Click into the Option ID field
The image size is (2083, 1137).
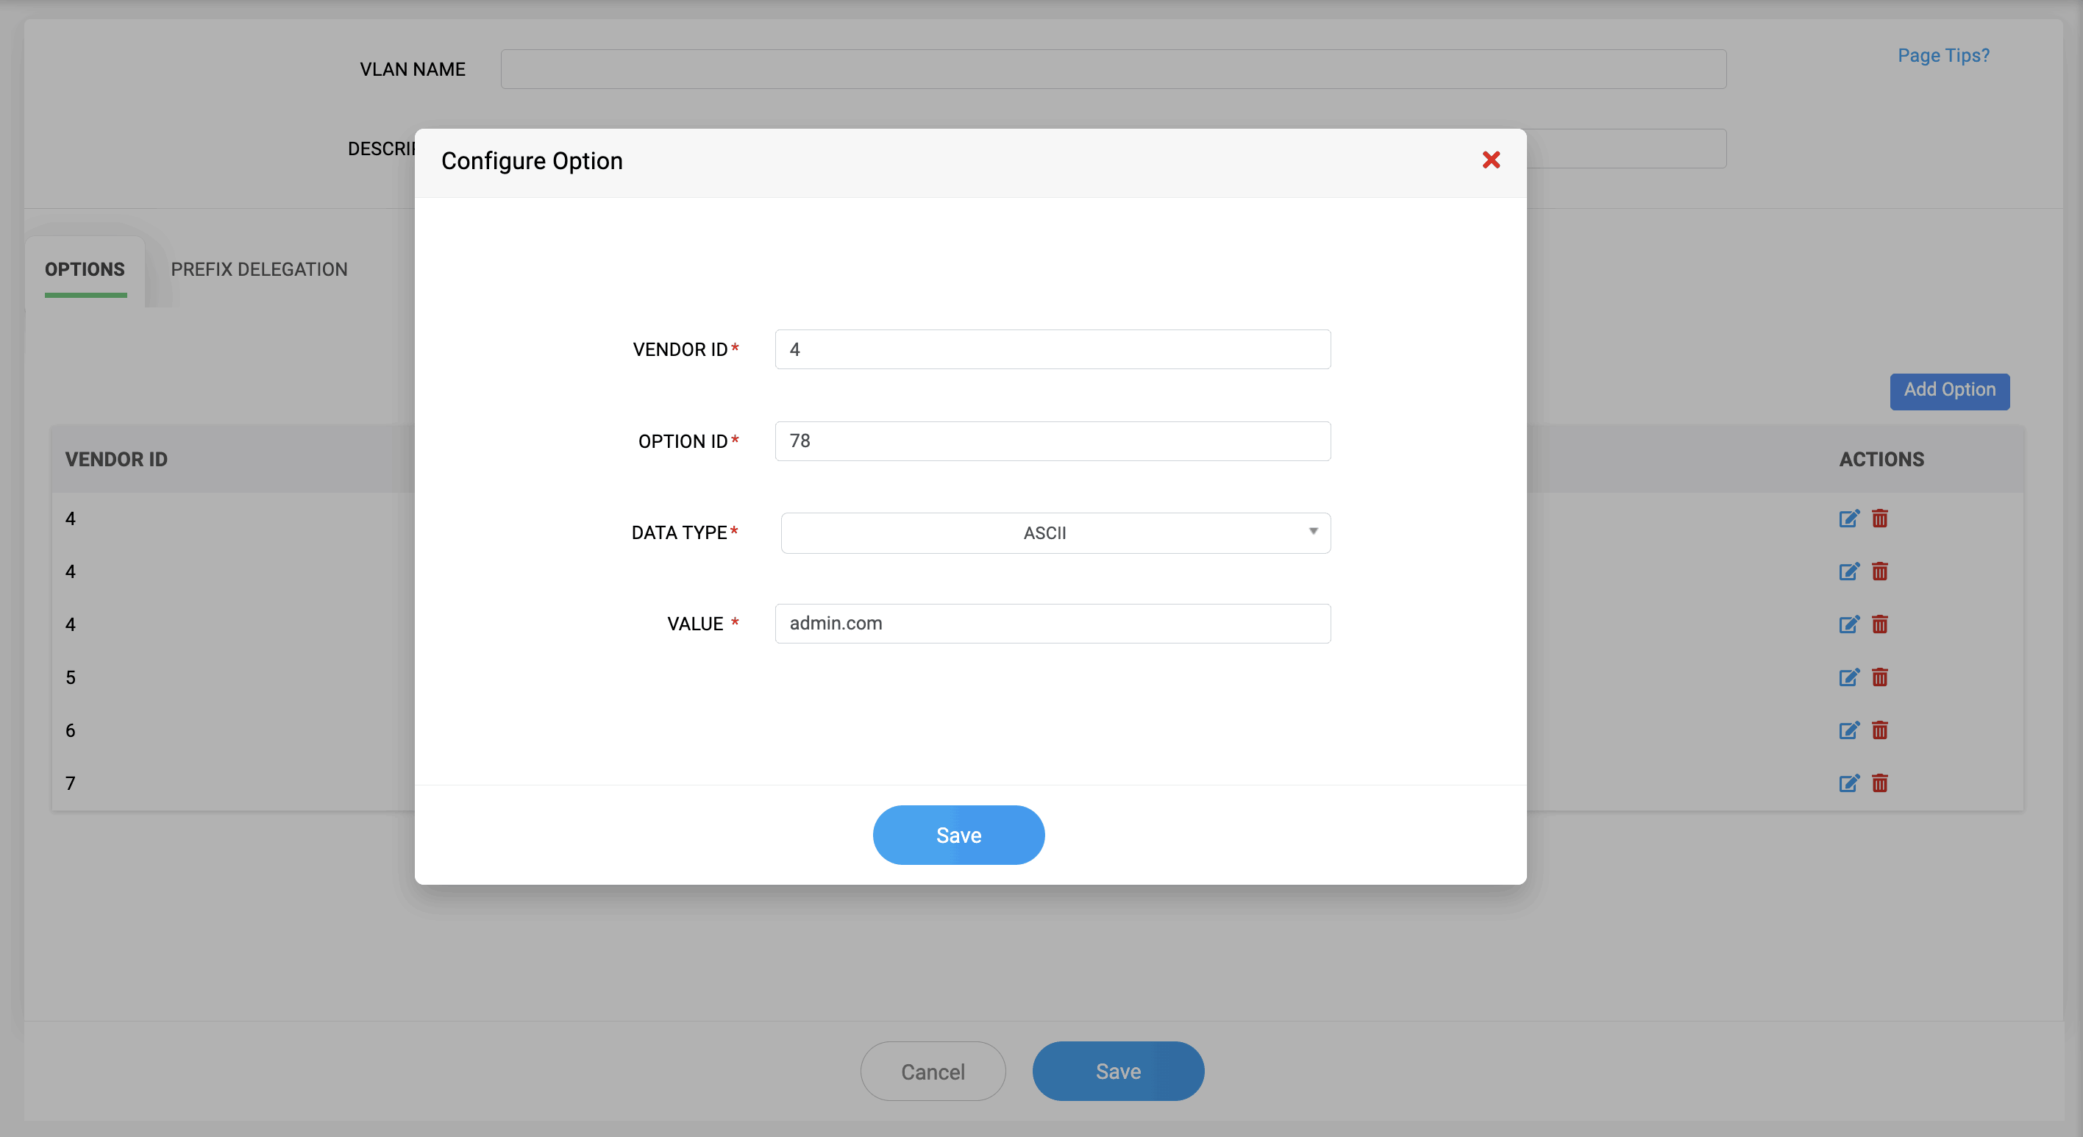(x=1052, y=441)
